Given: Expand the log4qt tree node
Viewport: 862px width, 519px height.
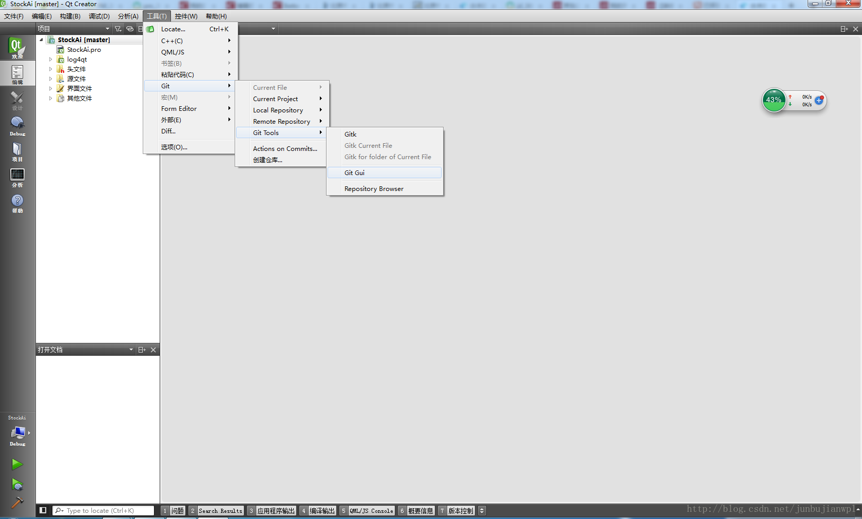Looking at the screenshot, I should point(50,60).
